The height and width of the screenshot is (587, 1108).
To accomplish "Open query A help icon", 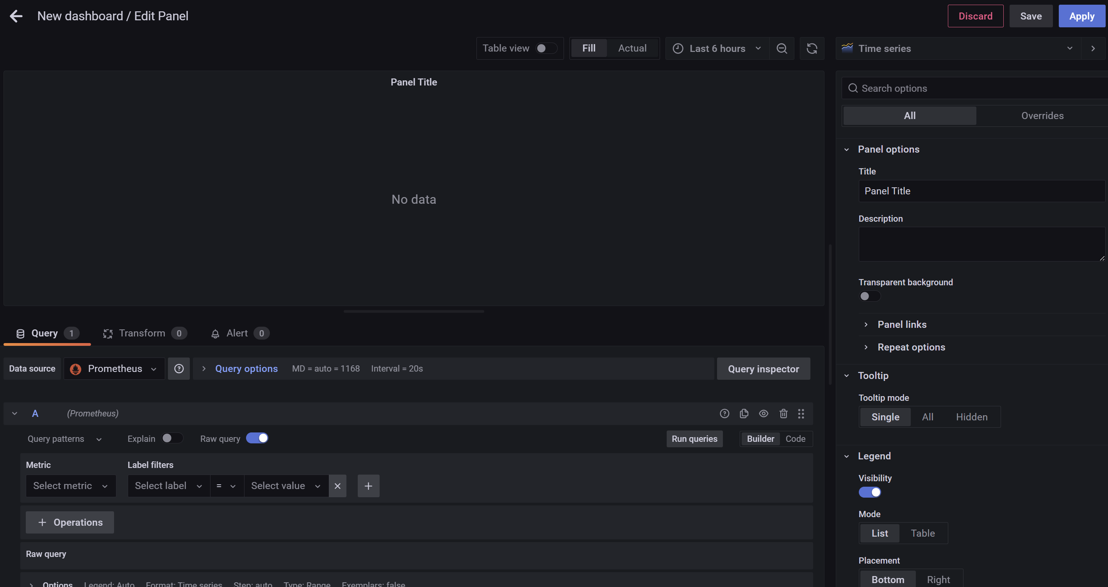I will point(724,413).
